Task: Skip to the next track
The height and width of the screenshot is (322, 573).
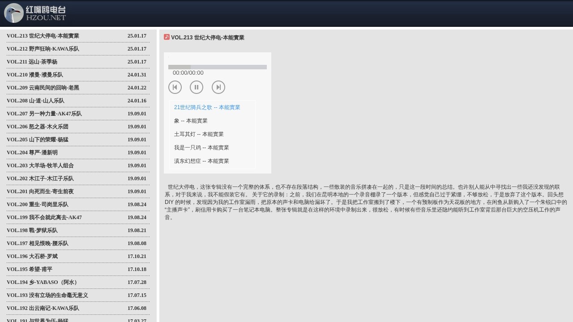Action: tap(218, 87)
